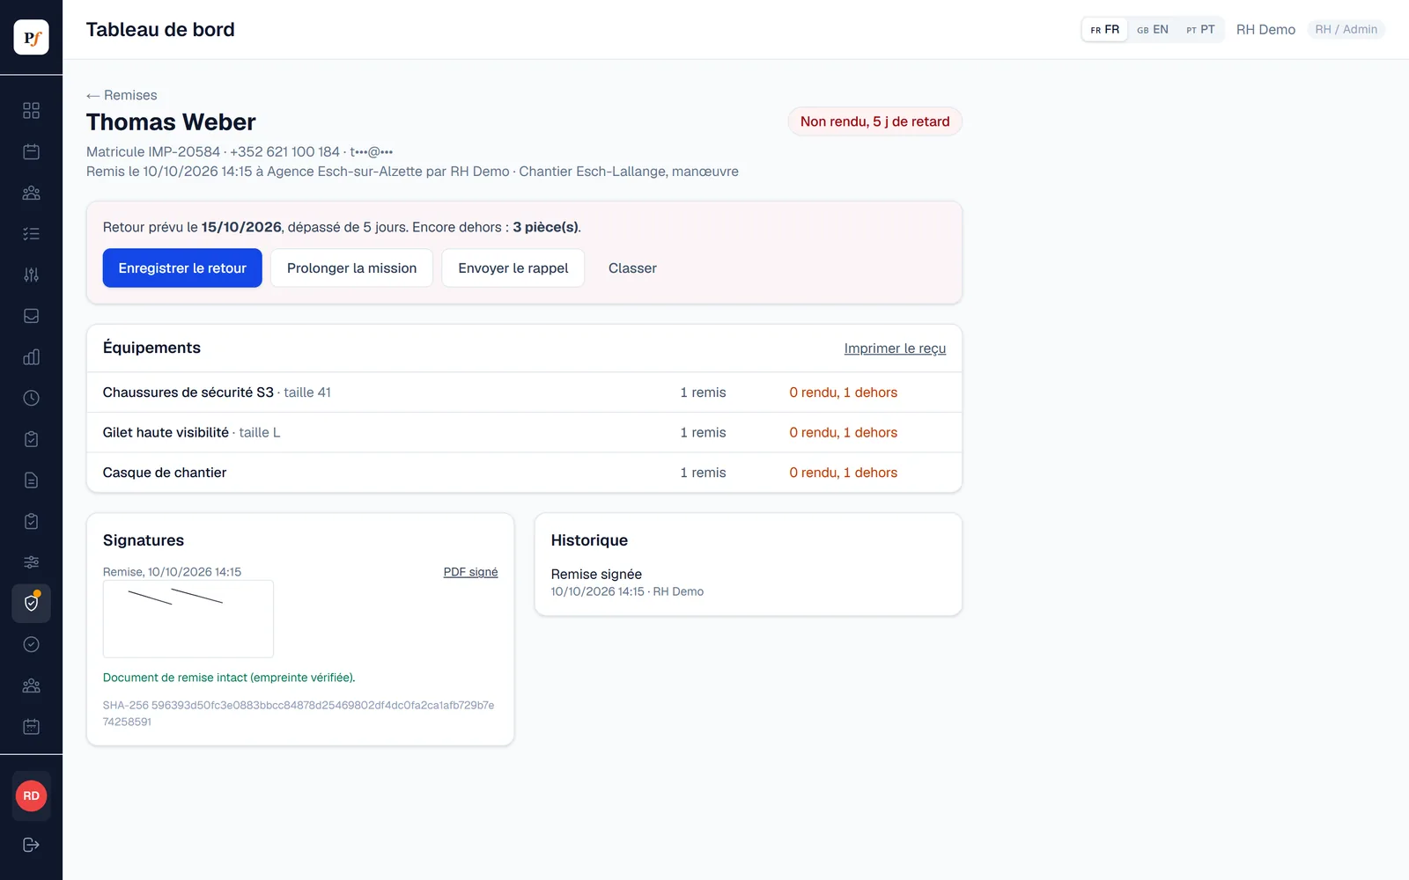The image size is (1409, 880).
Task: Click the Document de remise intact message
Action: pos(229,678)
